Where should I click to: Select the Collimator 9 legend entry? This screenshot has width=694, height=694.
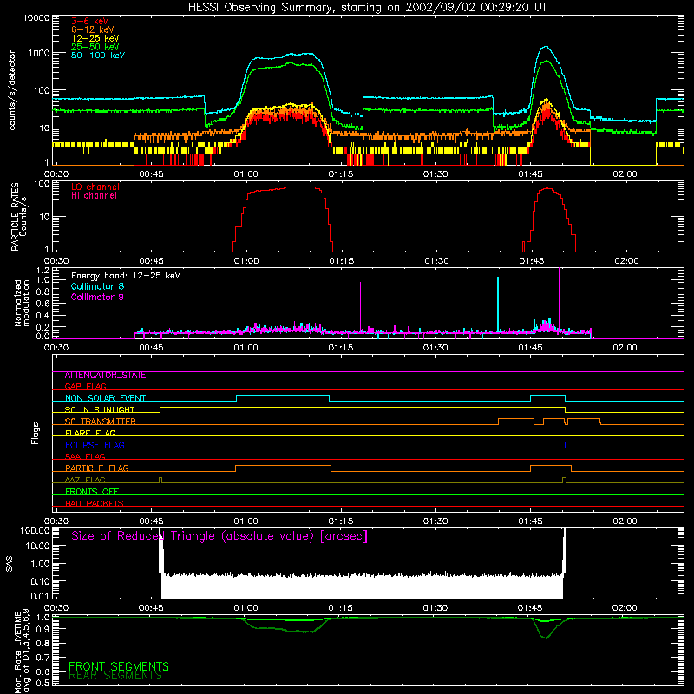coord(97,297)
